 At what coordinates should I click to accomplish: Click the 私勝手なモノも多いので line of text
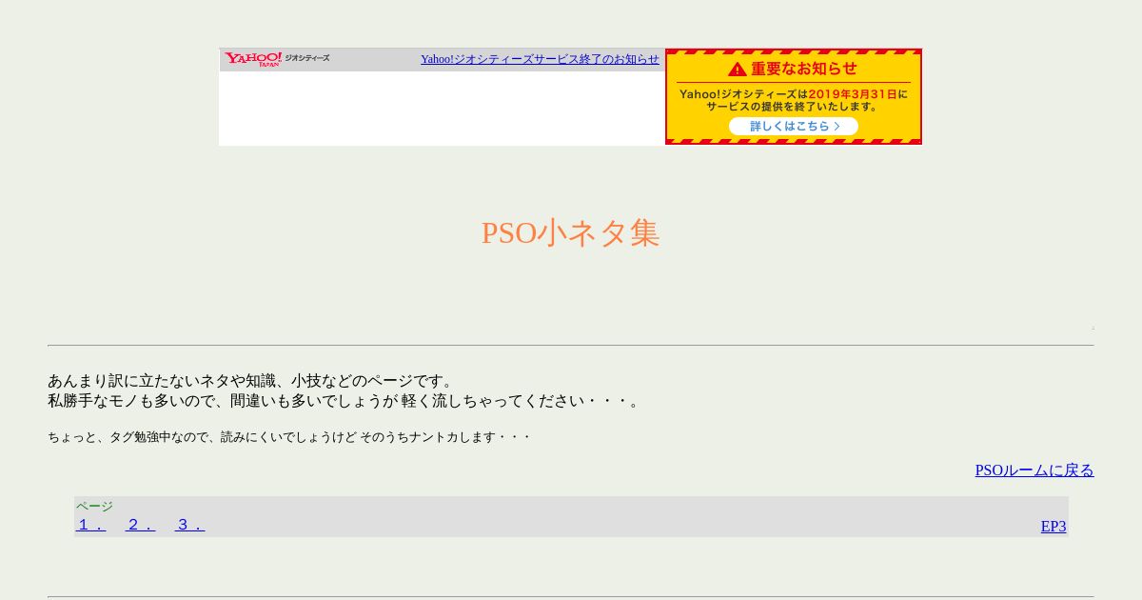(x=346, y=401)
